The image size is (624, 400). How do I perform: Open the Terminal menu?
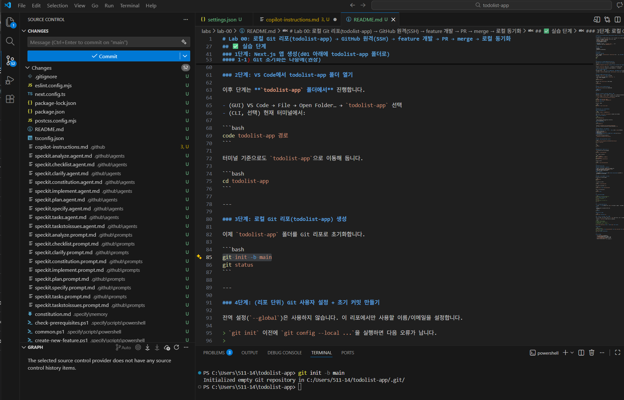(129, 5)
